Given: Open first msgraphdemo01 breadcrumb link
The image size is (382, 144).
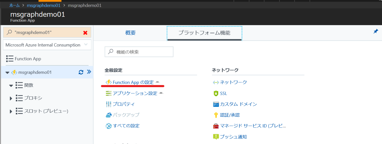Looking at the screenshot, I should (44, 5).
